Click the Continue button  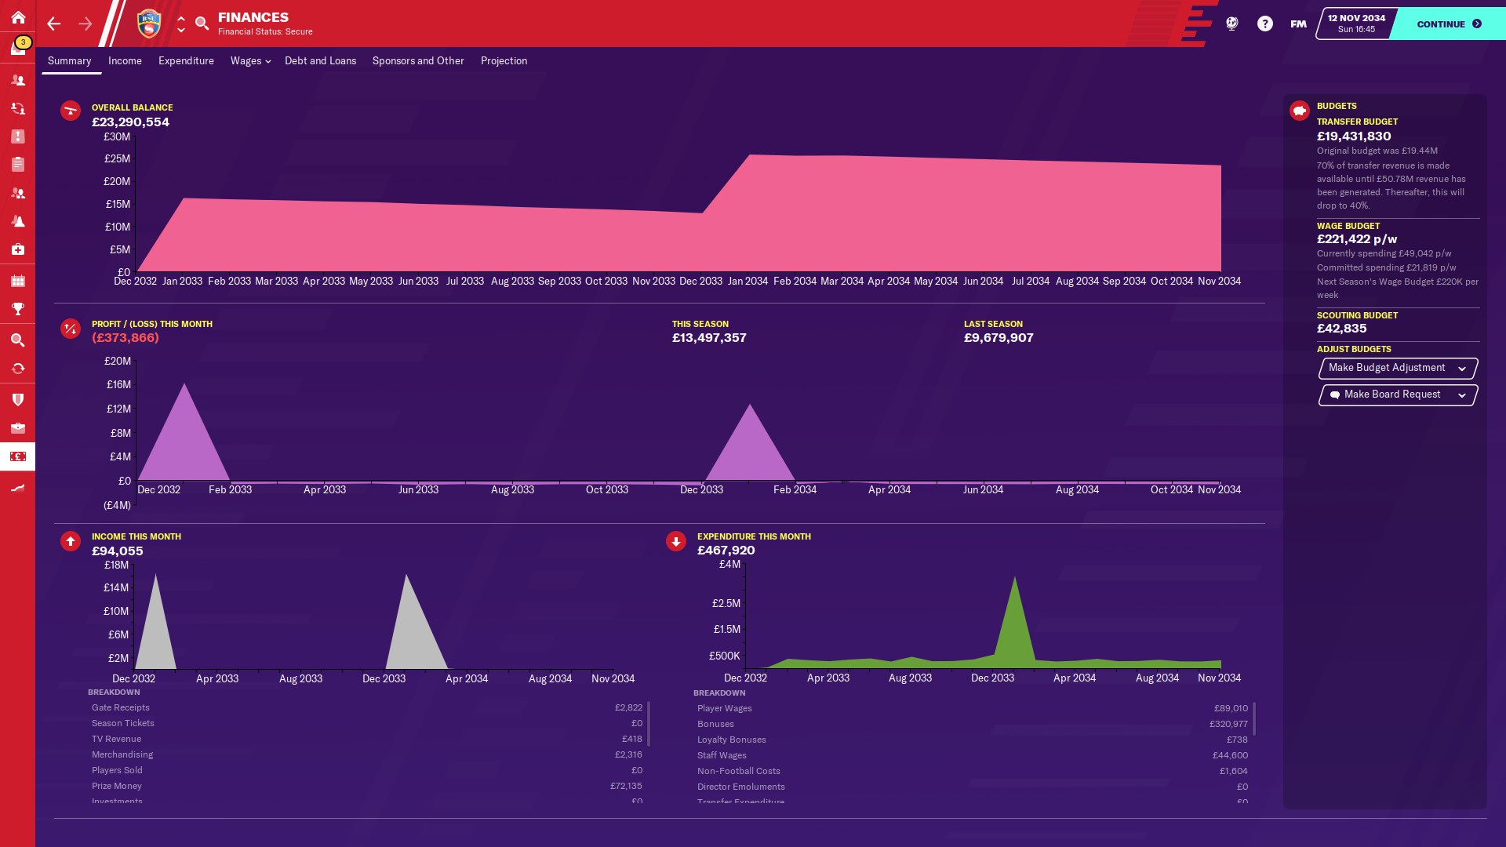[1448, 24]
